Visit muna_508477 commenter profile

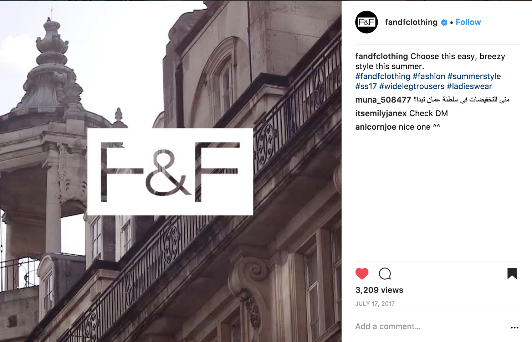pyautogui.click(x=383, y=100)
